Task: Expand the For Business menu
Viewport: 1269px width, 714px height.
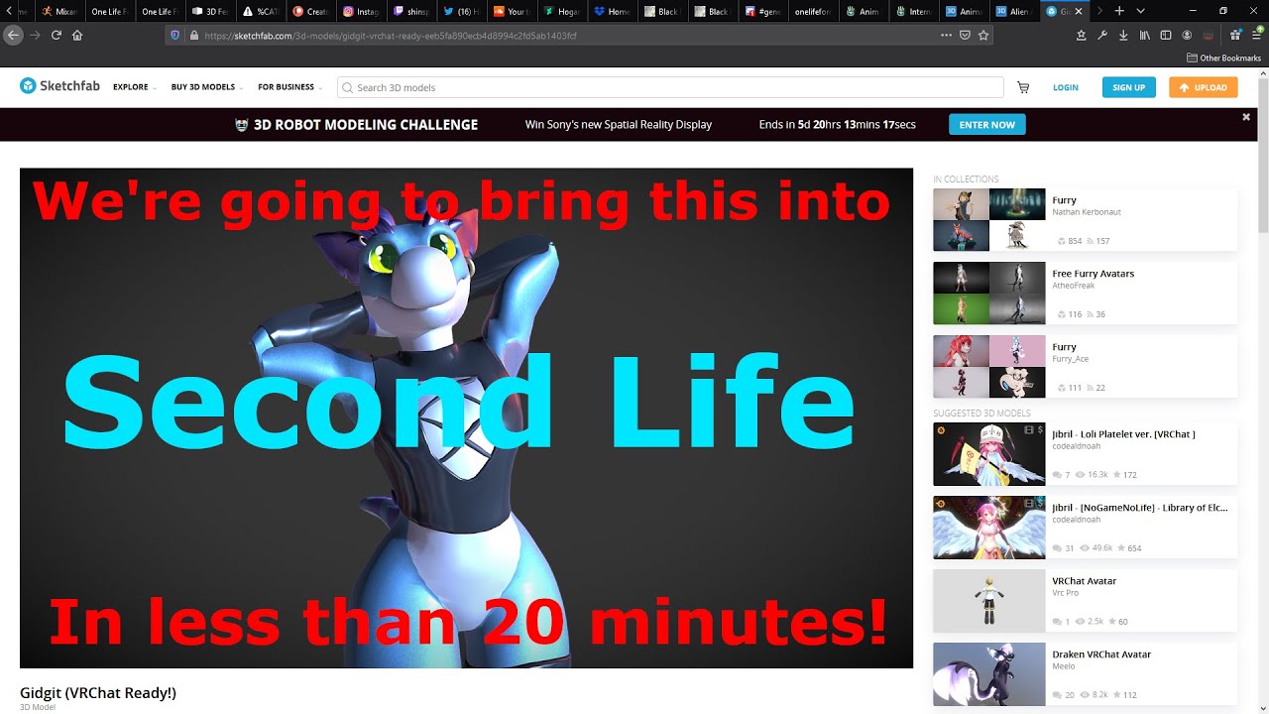Action: click(x=289, y=87)
